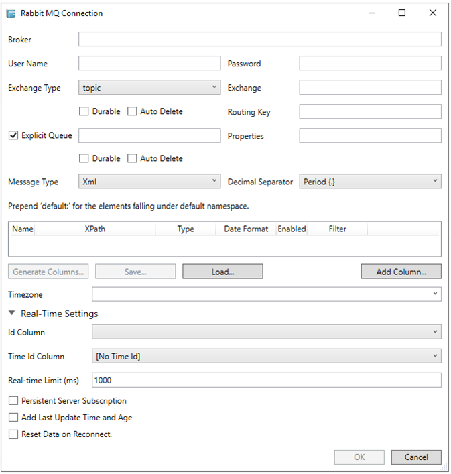This screenshot has width=451, height=474.
Task: Click the Generate Columns... button
Action: coord(48,272)
